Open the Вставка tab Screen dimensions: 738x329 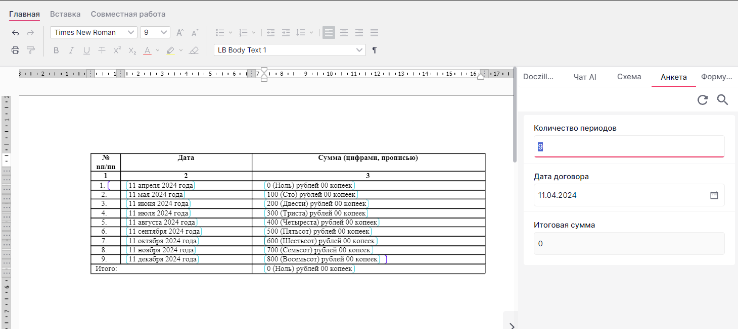click(65, 14)
